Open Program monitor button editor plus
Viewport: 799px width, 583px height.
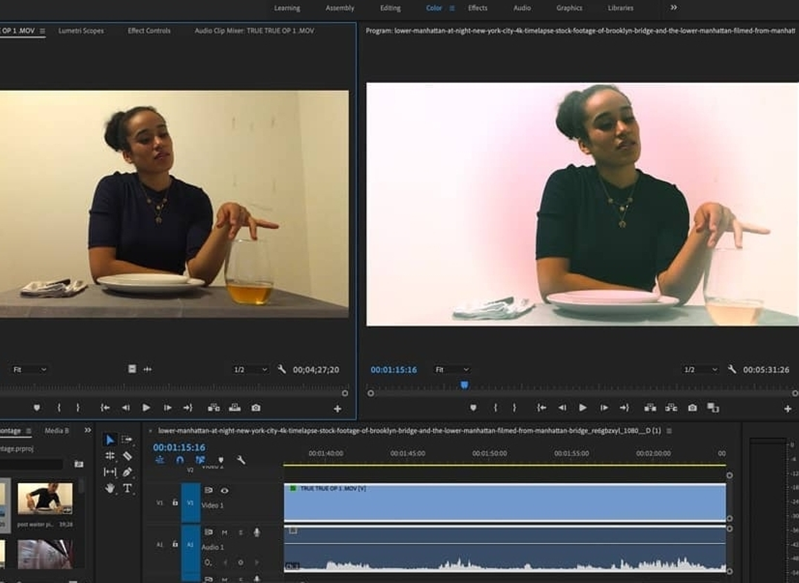click(788, 409)
